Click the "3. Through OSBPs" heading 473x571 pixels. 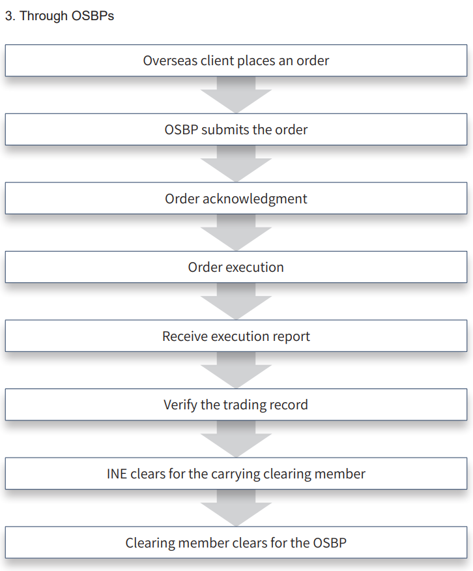coord(59,16)
